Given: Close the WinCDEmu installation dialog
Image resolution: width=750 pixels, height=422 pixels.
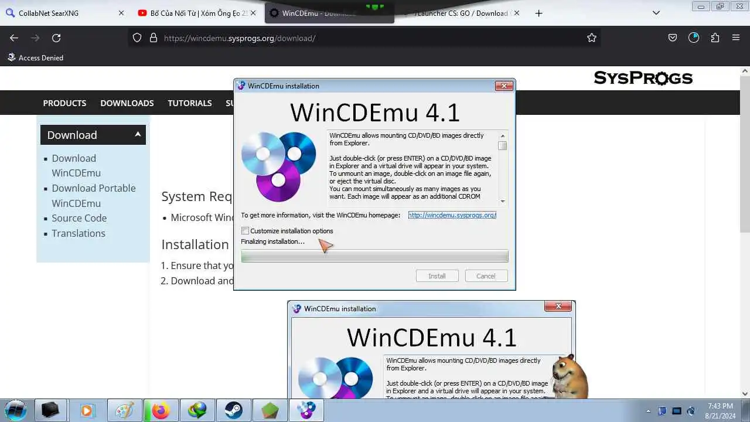Looking at the screenshot, I should click(x=504, y=86).
